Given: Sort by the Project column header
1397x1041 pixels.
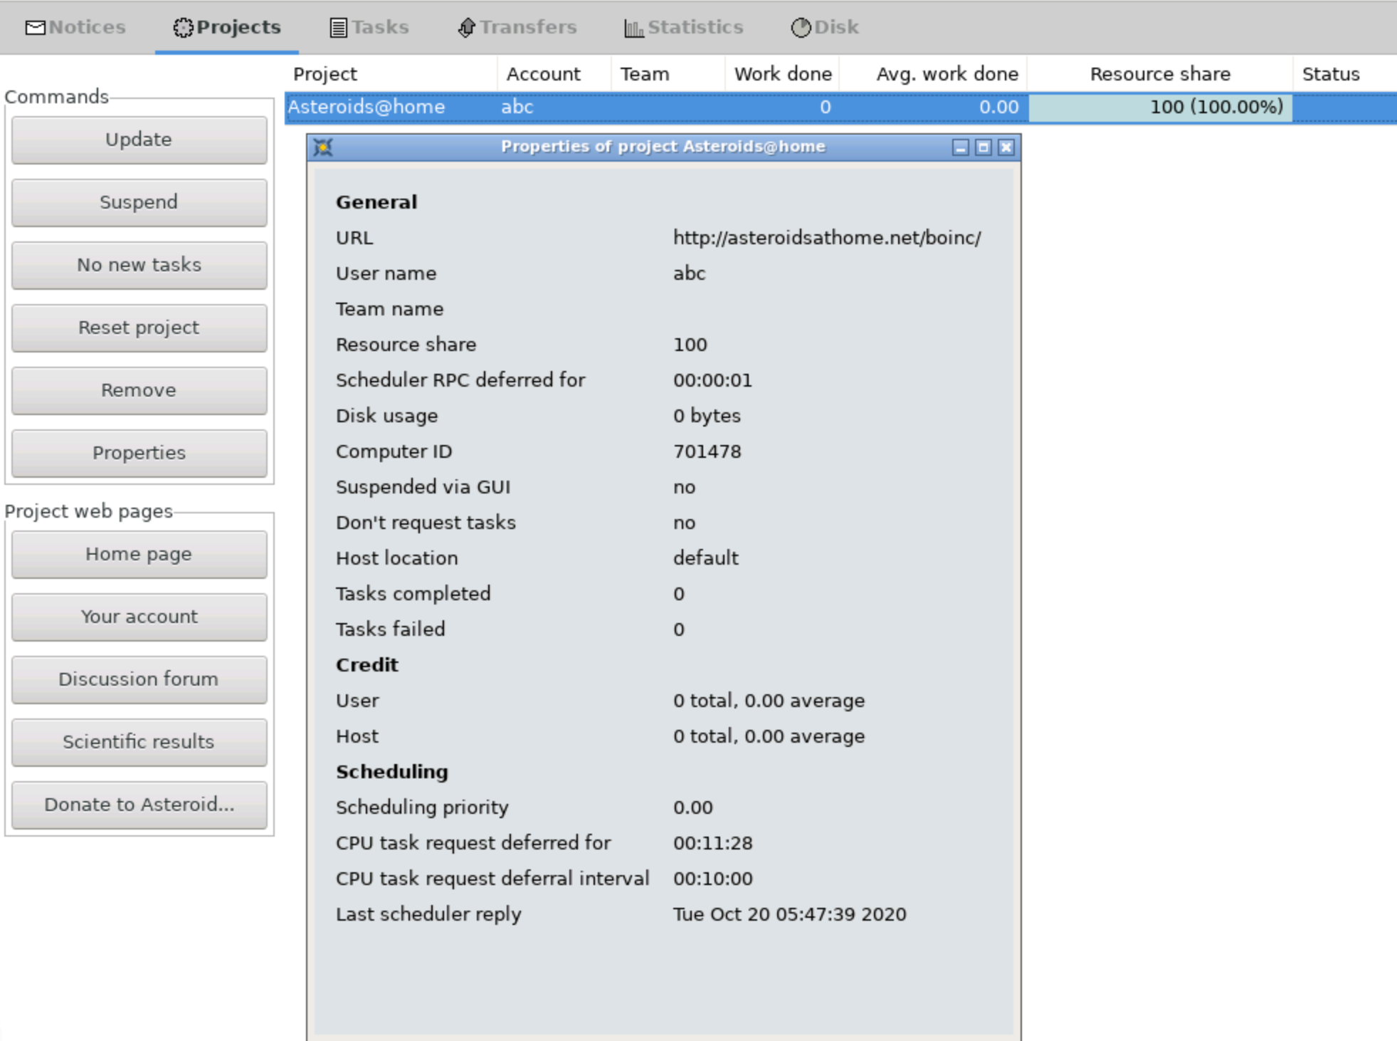Looking at the screenshot, I should click(391, 74).
